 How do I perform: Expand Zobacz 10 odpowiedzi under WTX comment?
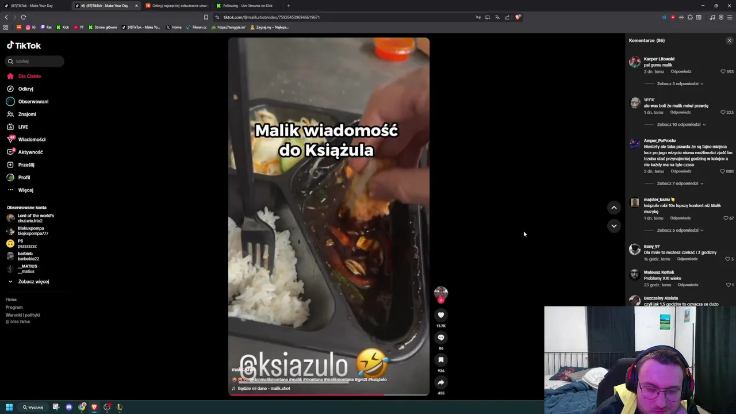(681, 125)
